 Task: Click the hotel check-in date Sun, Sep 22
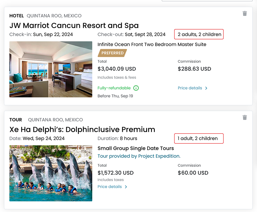pos(53,34)
